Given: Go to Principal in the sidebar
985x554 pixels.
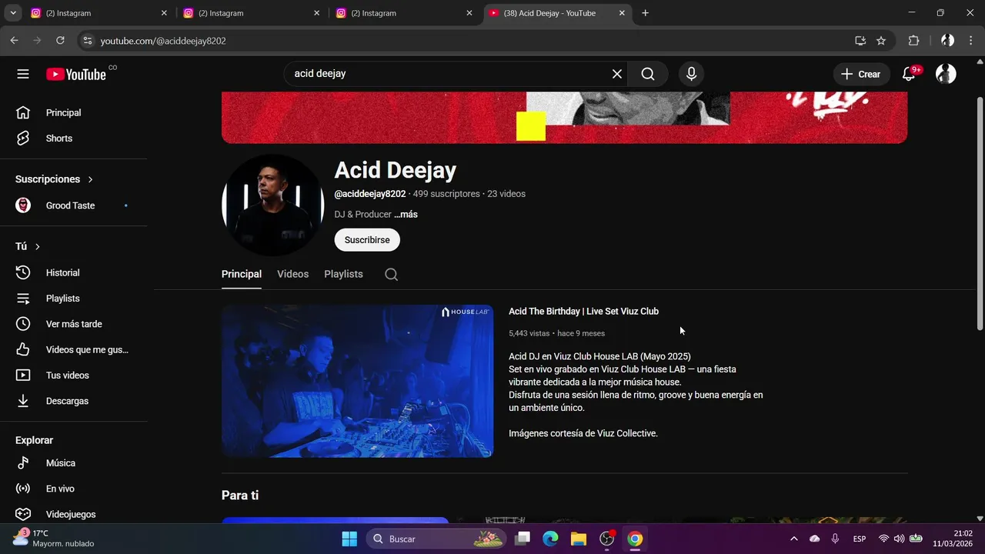Looking at the screenshot, I should (74, 112).
